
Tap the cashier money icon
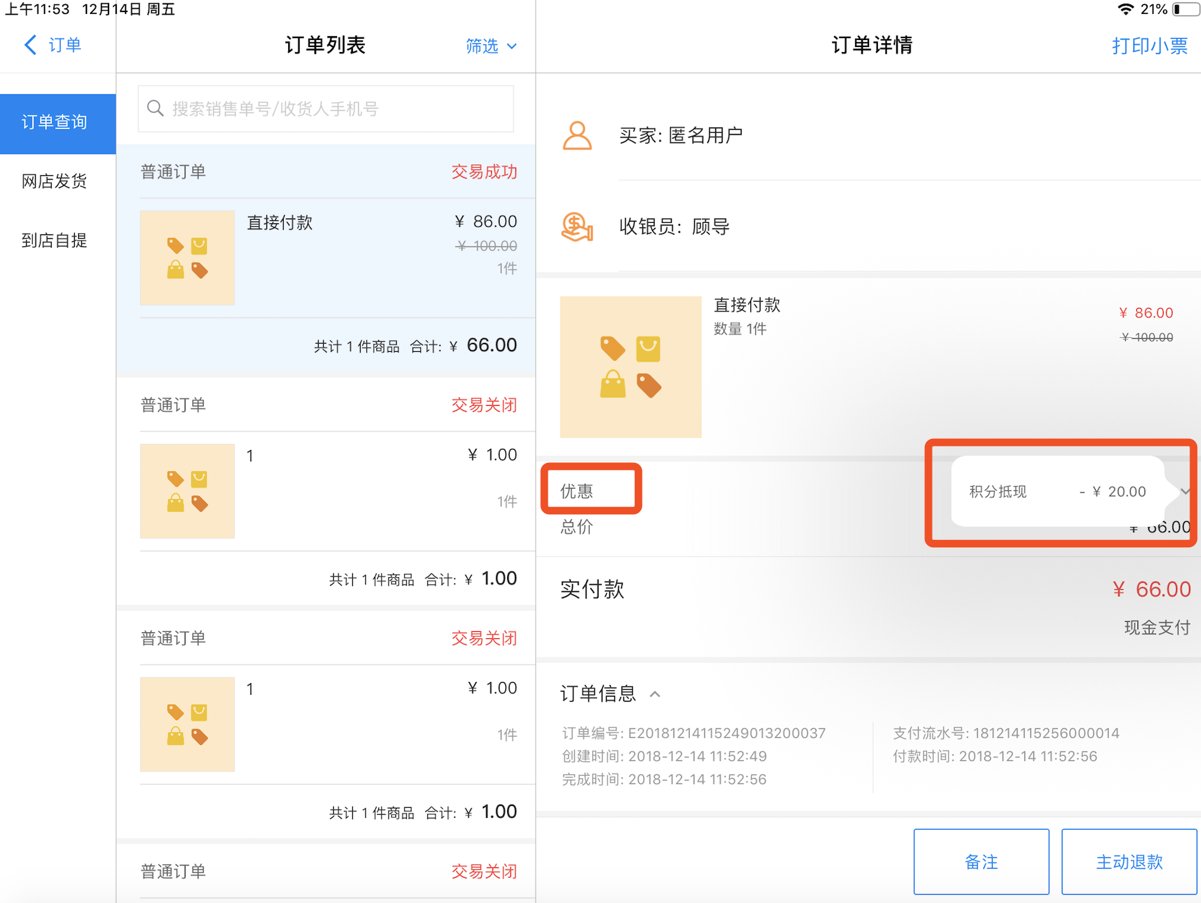click(576, 227)
